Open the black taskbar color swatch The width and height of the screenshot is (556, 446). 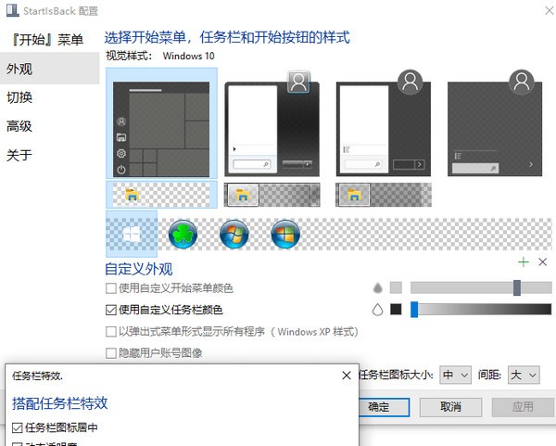tap(396, 309)
